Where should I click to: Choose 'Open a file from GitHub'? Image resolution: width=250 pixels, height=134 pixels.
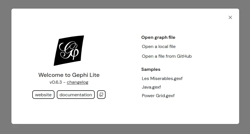[x=167, y=56]
